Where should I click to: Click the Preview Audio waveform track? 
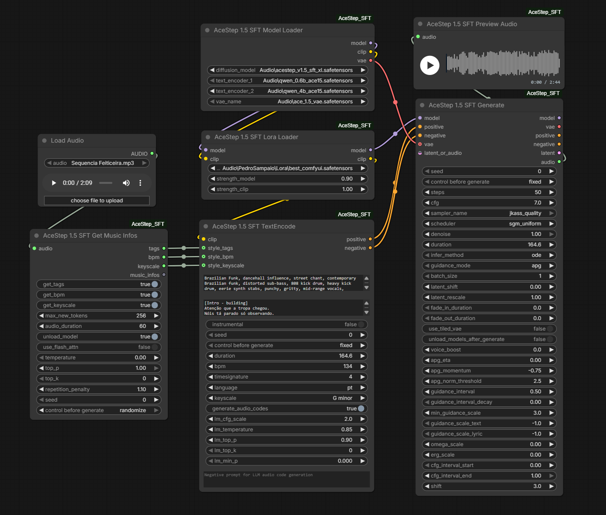[x=503, y=64]
